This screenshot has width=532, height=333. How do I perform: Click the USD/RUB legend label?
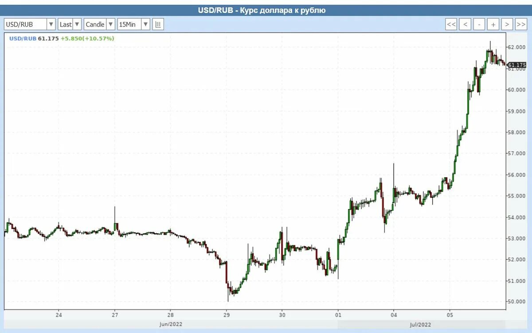tap(23, 39)
